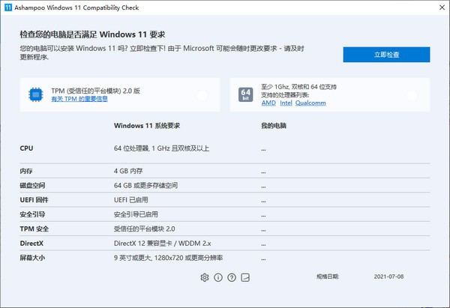The width and height of the screenshot is (450, 308).
Task: Click the 64-bit card status indicator circle
Action: point(412,95)
